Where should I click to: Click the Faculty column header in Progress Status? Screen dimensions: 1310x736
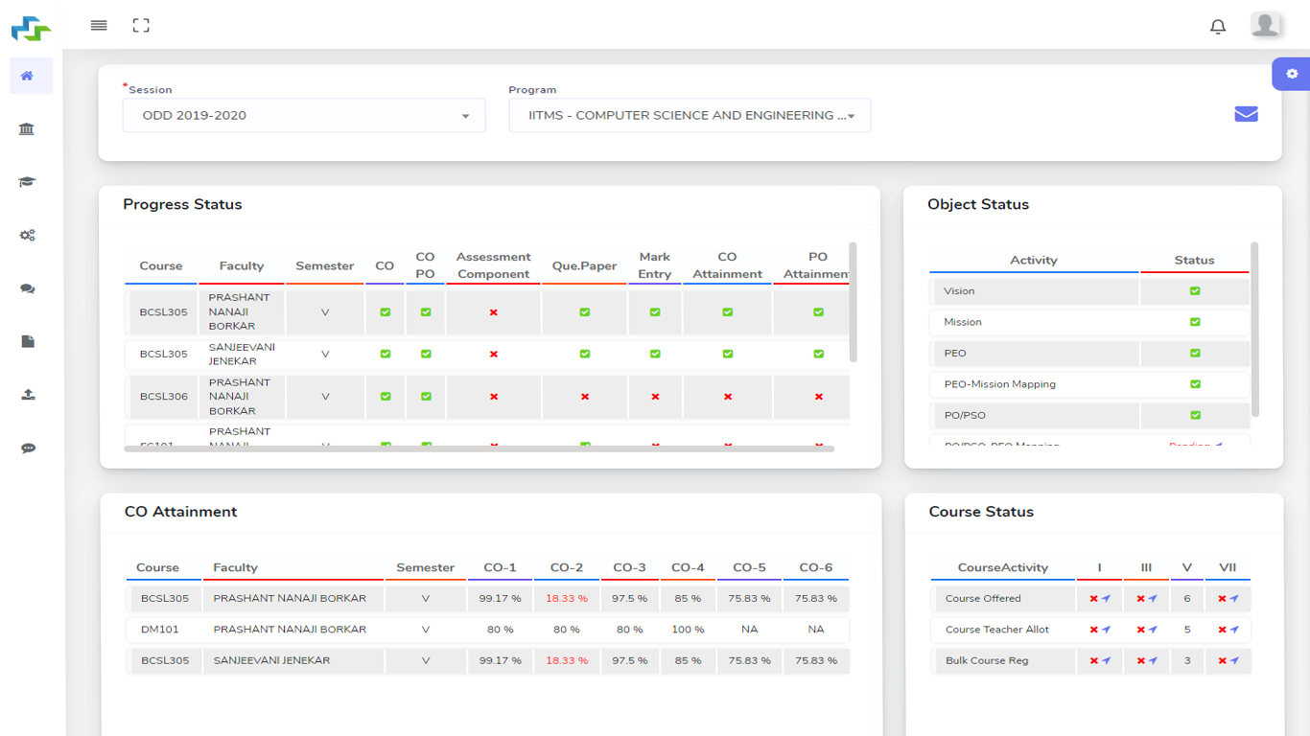click(242, 266)
